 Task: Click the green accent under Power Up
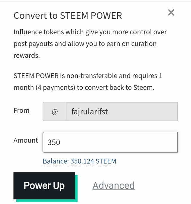47,201
